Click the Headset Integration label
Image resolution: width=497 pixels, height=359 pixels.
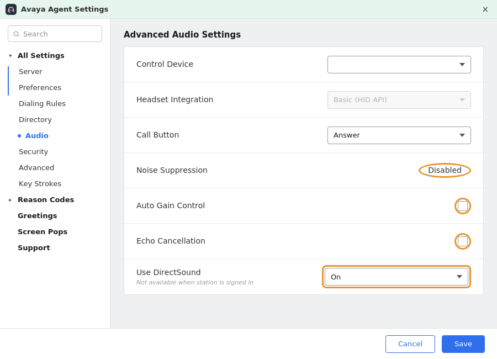pos(175,99)
